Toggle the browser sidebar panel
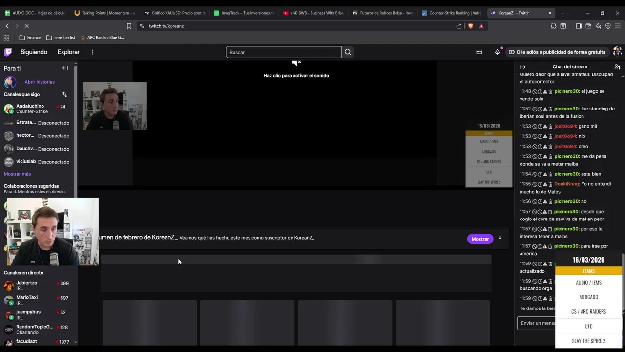The image size is (625, 352). point(579,26)
